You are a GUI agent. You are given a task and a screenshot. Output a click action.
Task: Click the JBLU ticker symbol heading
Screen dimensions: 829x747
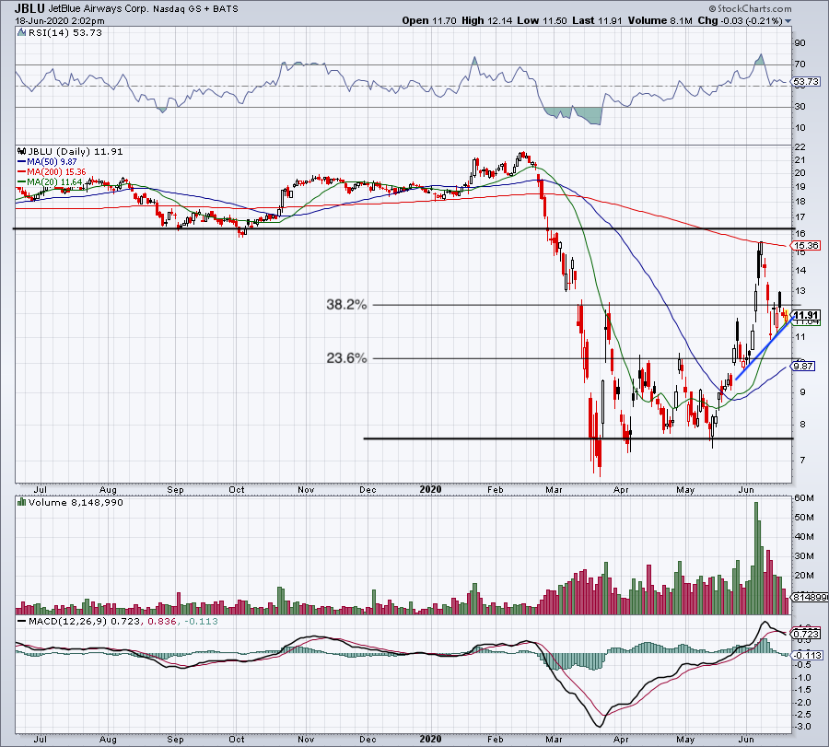click(x=29, y=8)
